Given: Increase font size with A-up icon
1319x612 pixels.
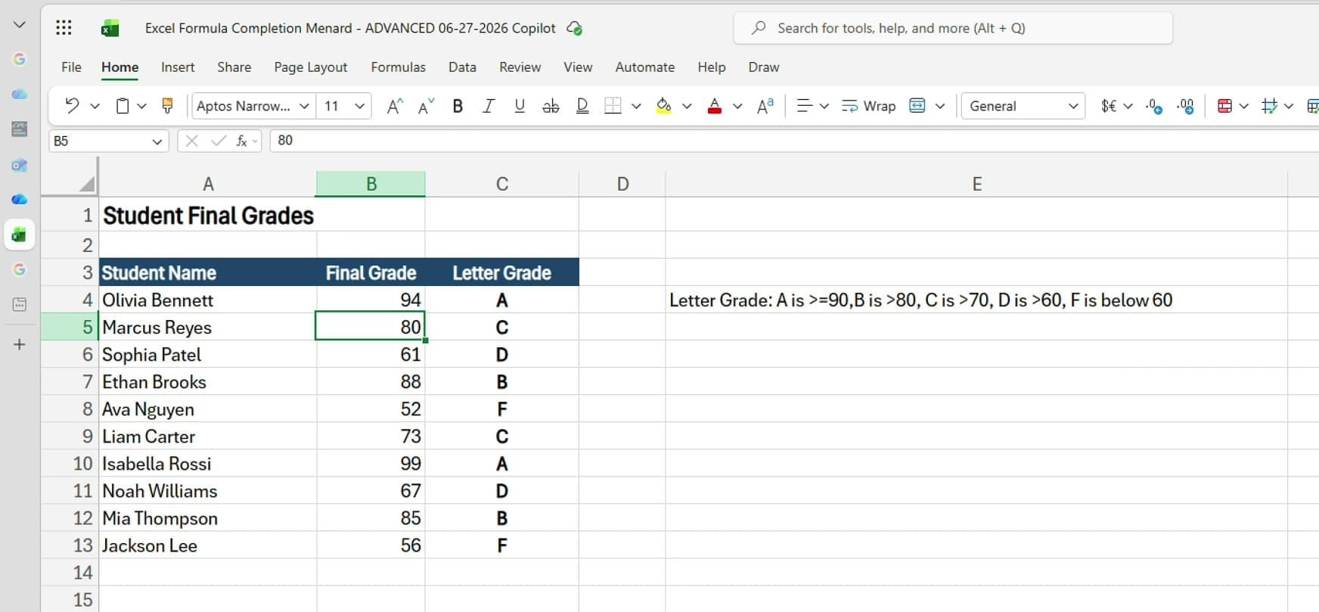Looking at the screenshot, I should pyautogui.click(x=394, y=106).
